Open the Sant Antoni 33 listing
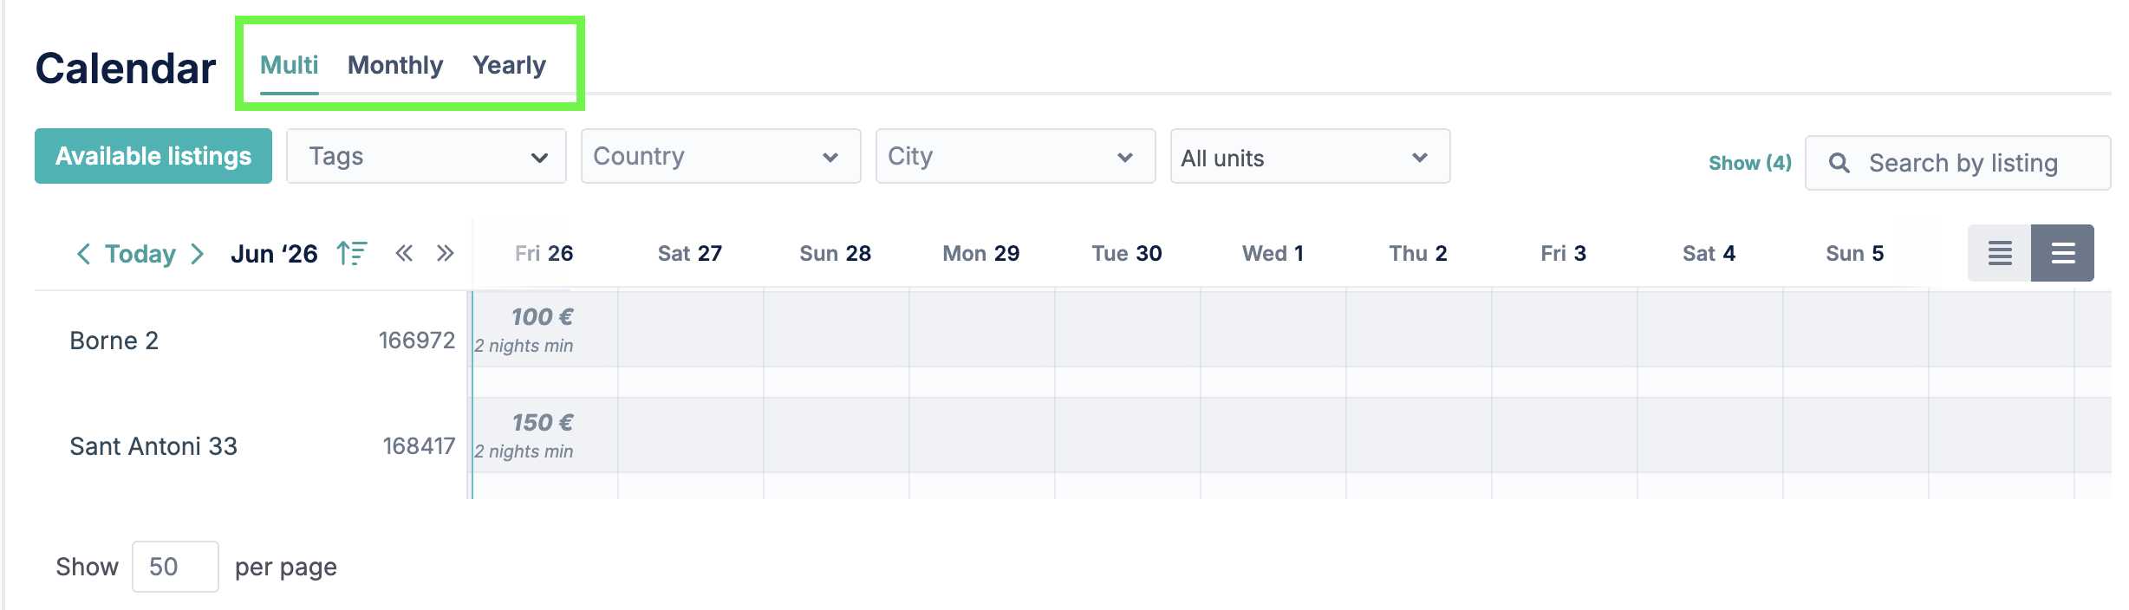 click(x=153, y=446)
